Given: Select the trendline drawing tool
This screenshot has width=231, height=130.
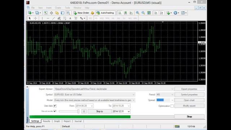Looking at the screenshot, I should pos(53,18).
